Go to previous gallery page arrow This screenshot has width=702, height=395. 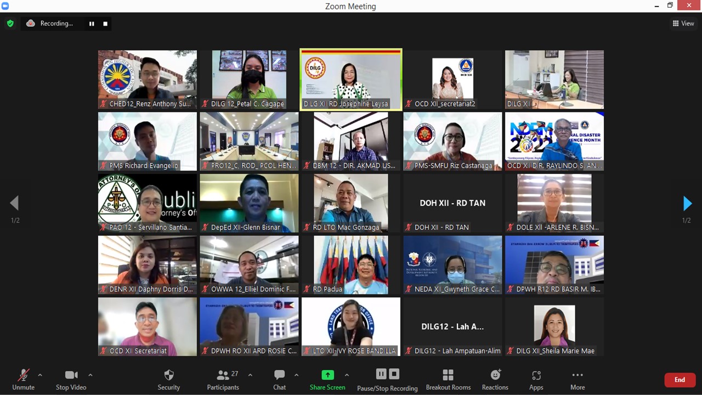click(14, 204)
